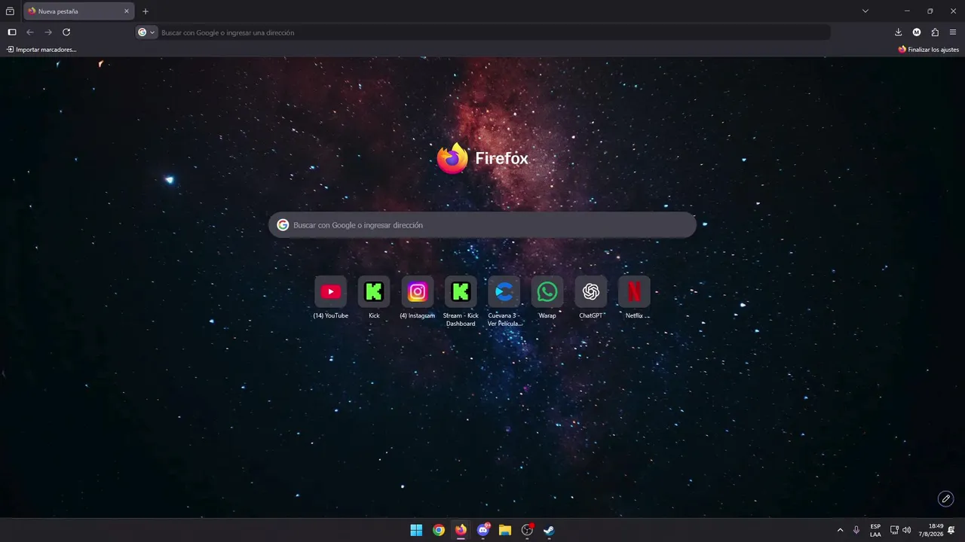
Task: Launch Google Chrome from the taskbar
Action: (x=439, y=530)
